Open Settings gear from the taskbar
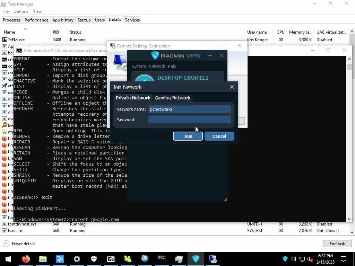The height and width of the screenshot is (266, 355). [77, 259]
